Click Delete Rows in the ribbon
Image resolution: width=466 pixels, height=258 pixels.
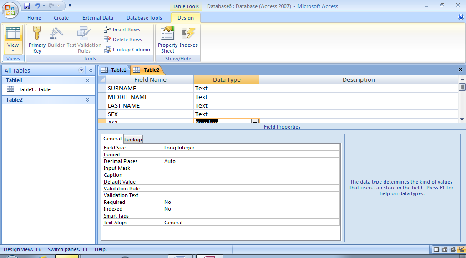pyautogui.click(x=123, y=40)
